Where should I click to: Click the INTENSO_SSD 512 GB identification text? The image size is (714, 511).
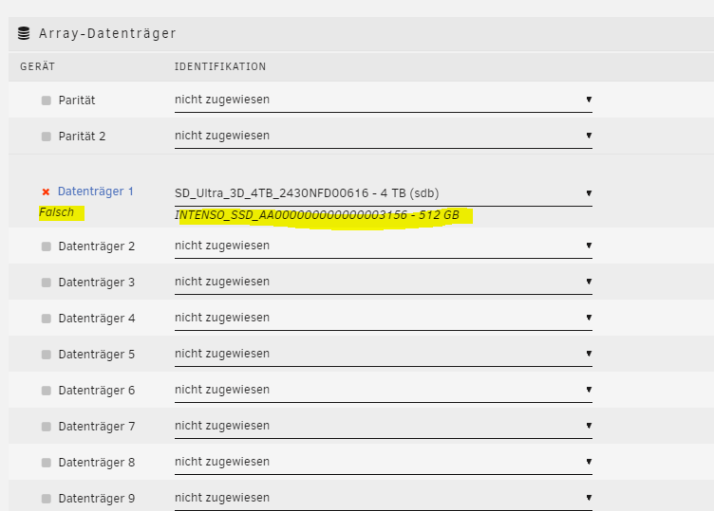(317, 215)
